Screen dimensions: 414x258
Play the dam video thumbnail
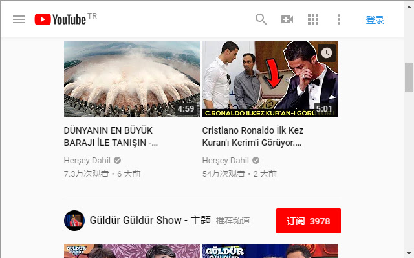pos(132,79)
